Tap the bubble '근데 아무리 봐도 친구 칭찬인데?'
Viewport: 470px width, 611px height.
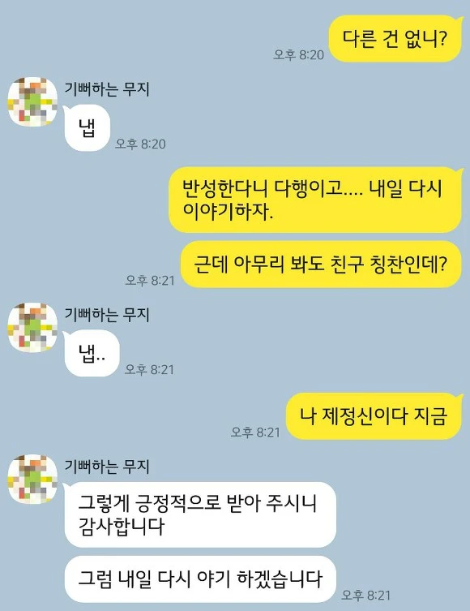point(321,265)
